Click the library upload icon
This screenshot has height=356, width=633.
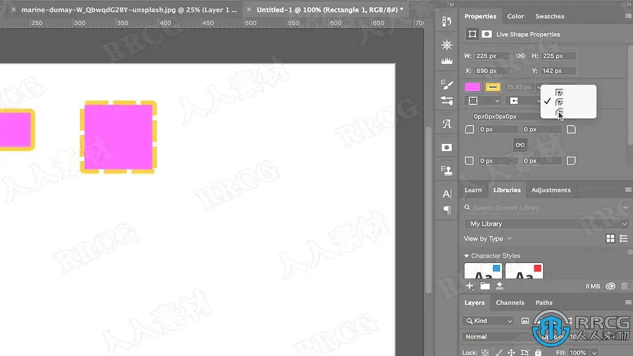[499, 286]
